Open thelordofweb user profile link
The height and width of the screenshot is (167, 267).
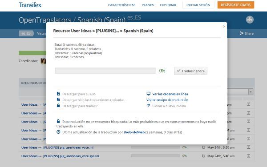coord(134,132)
